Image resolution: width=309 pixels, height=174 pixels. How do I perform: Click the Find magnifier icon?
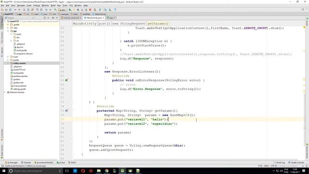(37, 10)
